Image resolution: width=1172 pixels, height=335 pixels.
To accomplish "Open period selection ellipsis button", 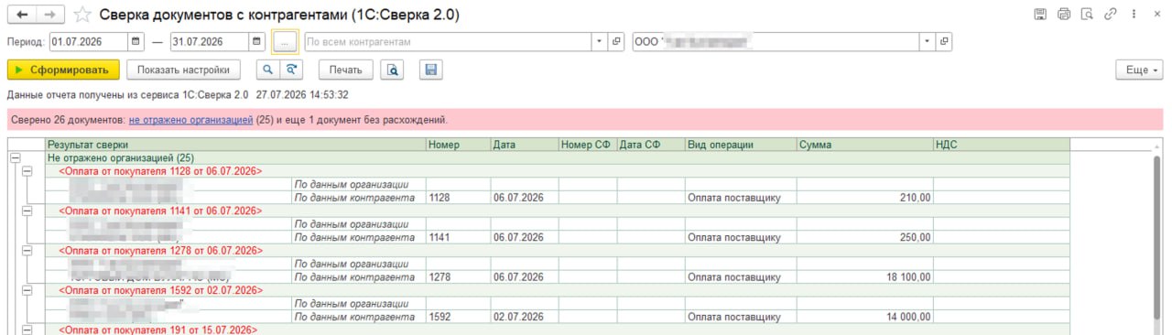I will click(x=285, y=42).
